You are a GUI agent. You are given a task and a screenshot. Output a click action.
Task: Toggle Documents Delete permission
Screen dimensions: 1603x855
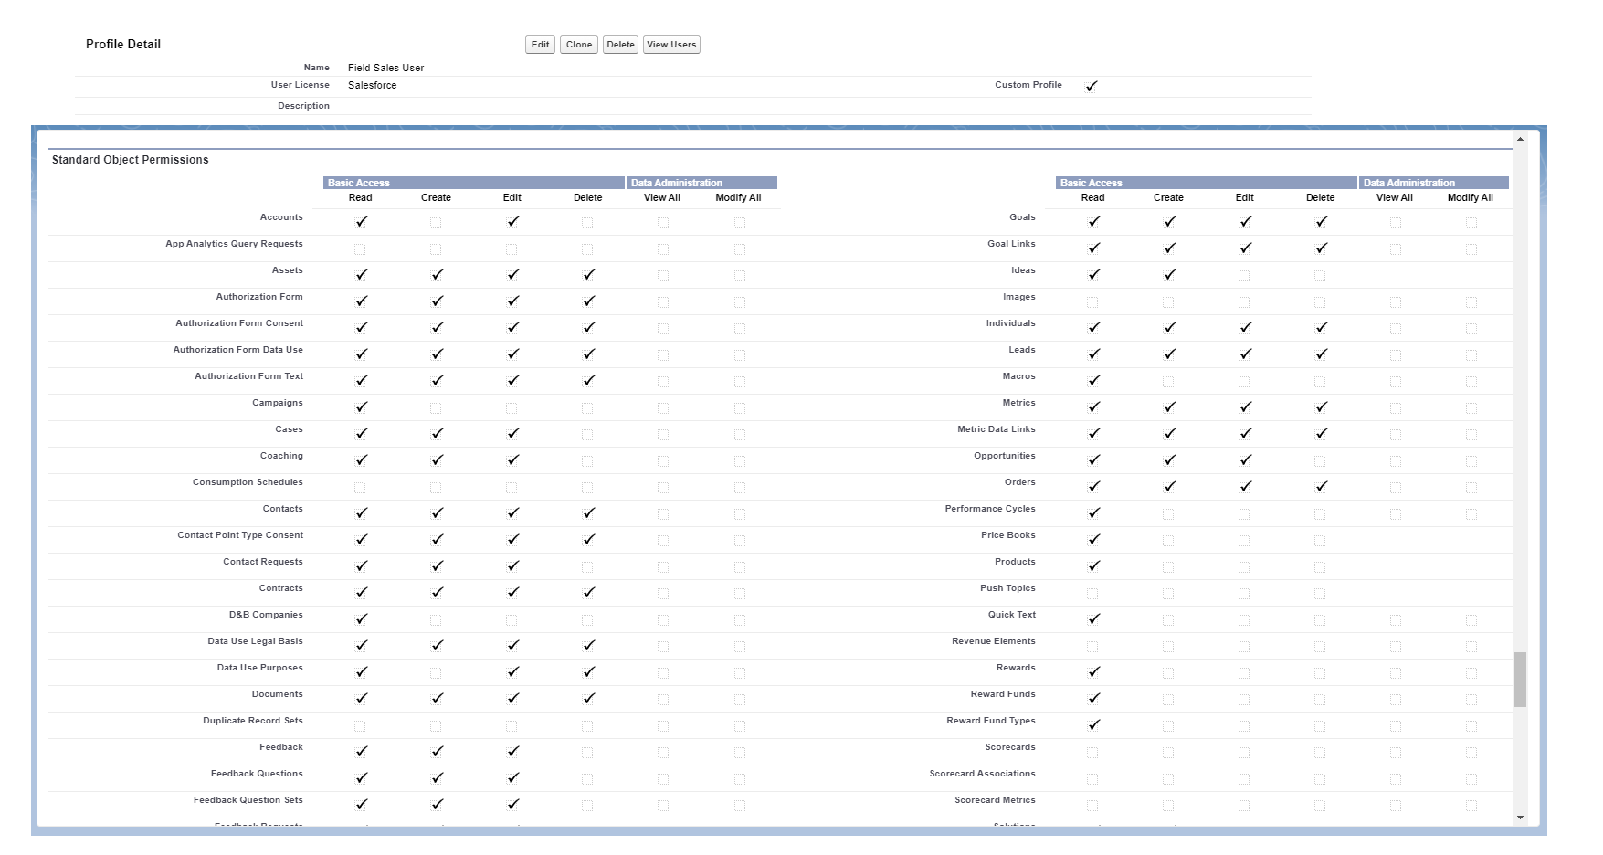(589, 699)
